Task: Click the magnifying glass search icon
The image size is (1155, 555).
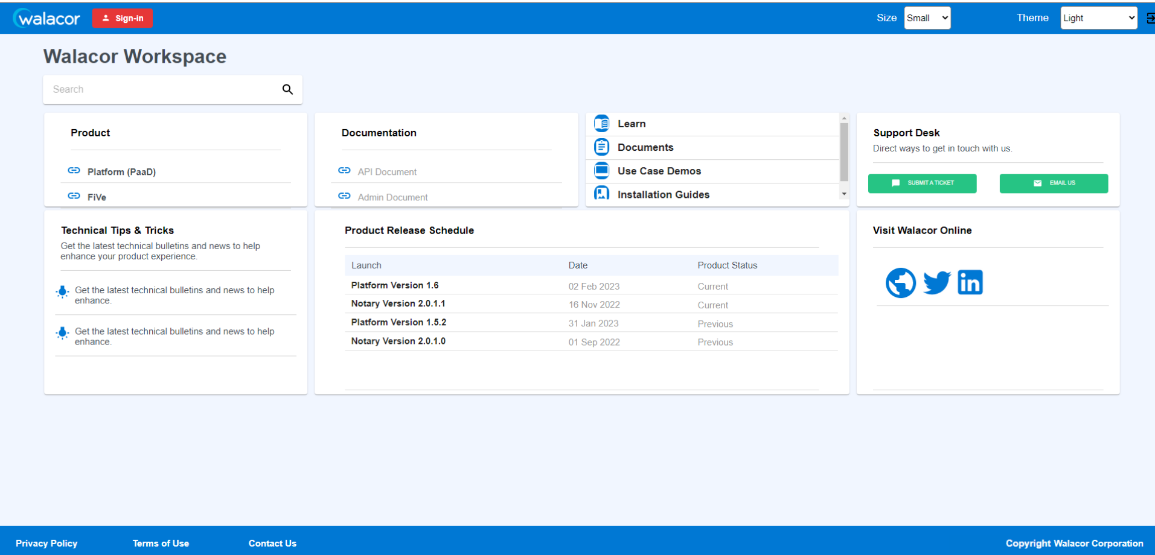Action: [x=287, y=89]
